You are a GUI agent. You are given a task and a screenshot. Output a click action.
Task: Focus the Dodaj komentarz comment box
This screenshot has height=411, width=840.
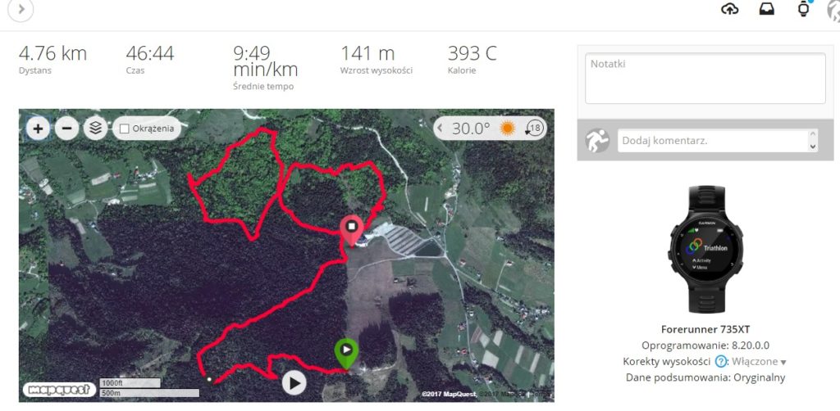pyautogui.click(x=713, y=141)
